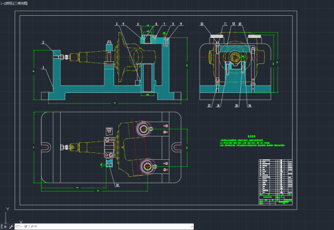Select the title block parts list table

pos(276,182)
